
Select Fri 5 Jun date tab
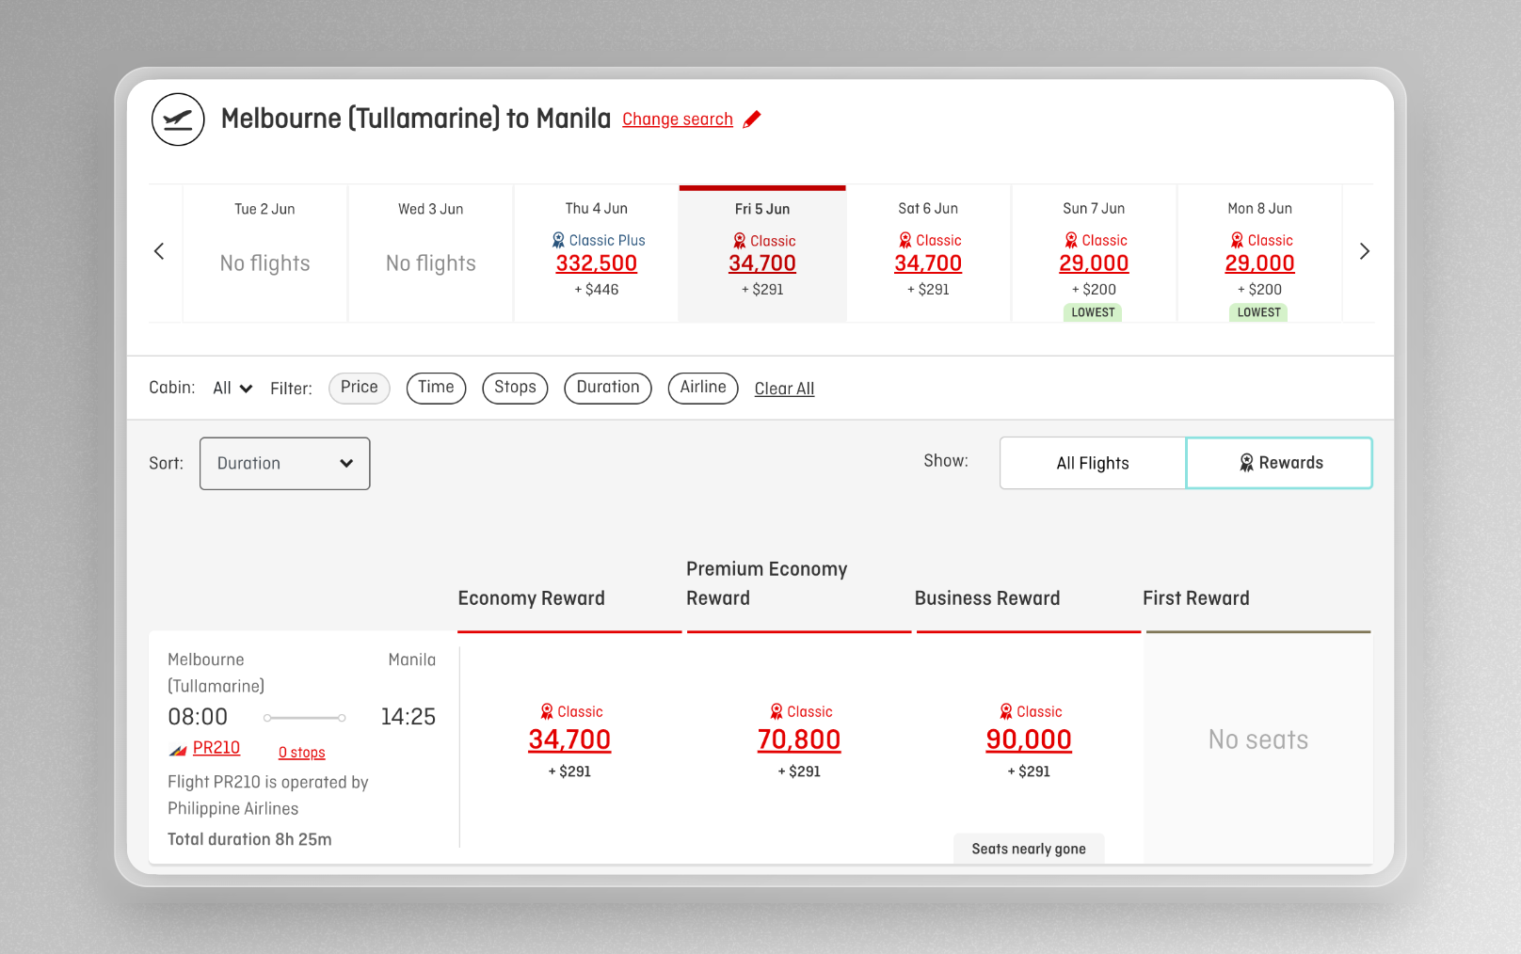click(x=762, y=253)
